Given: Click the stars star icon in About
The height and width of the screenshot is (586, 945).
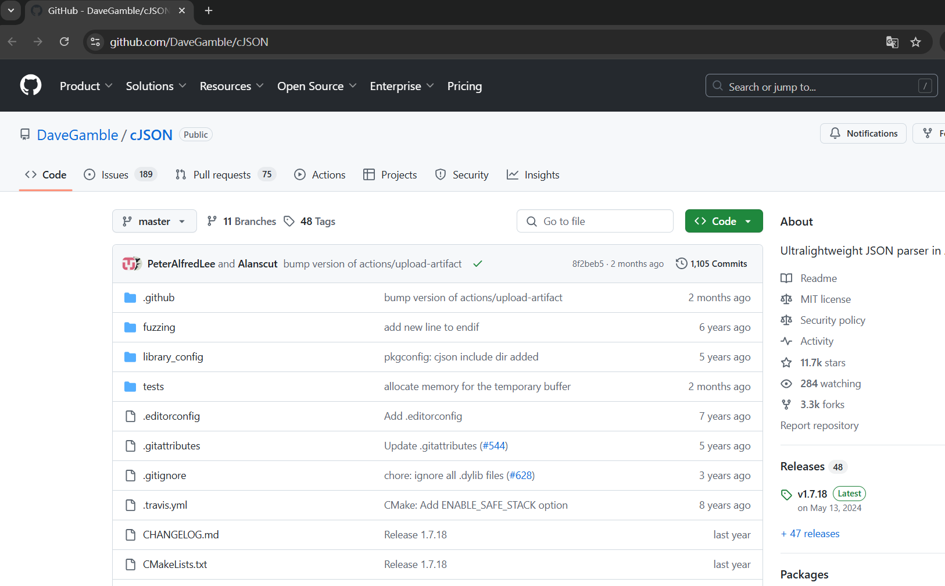Looking at the screenshot, I should (x=786, y=363).
